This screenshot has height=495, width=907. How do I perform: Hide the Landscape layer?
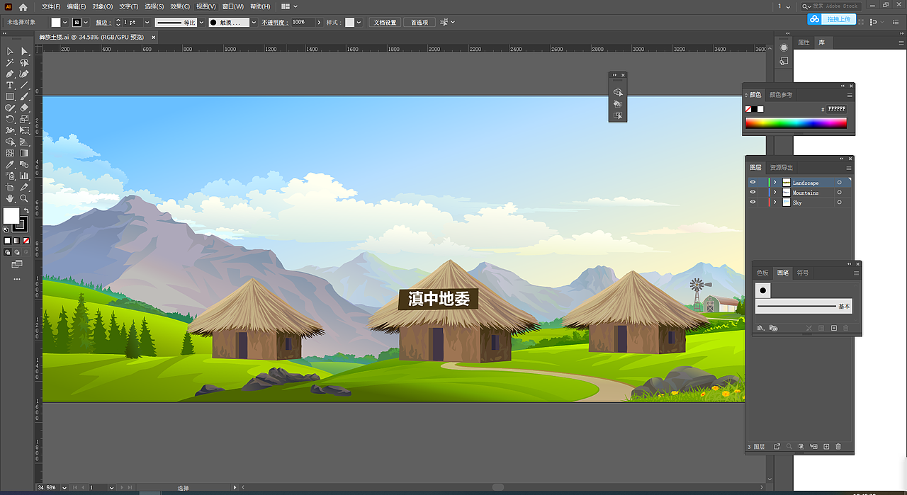coord(753,183)
